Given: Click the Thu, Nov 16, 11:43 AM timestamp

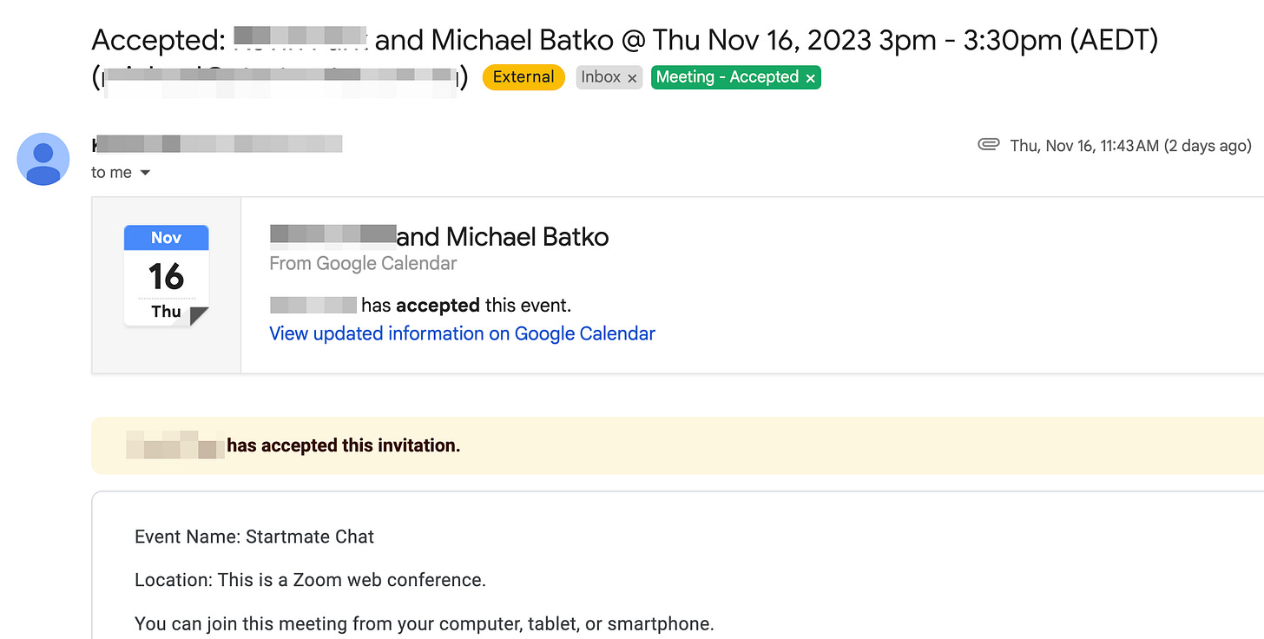Looking at the screenshot, I should coord(1130,146).
